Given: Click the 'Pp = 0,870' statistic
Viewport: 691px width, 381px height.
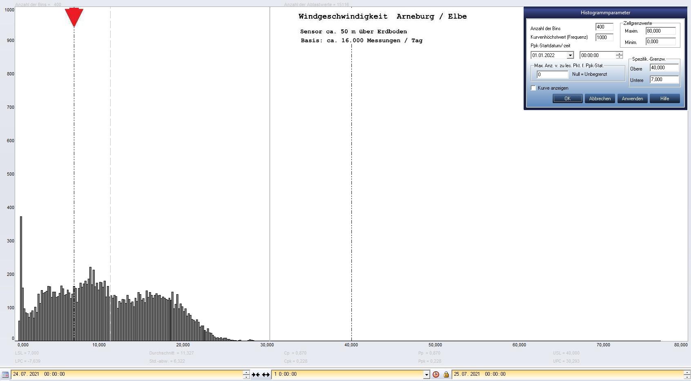Looking at the screenshot, I should pos(429,353).
